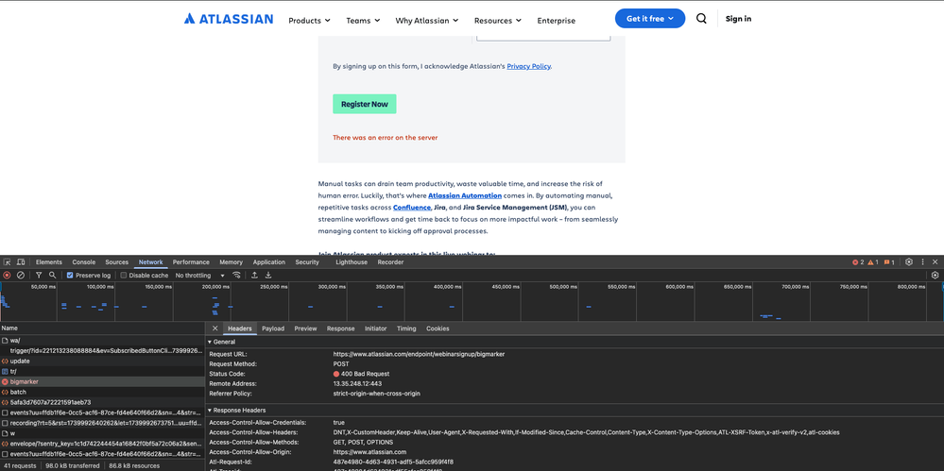The image size is (944, 471).
Task: Open the Get it free dropdown button
Action: coord(649,19)
